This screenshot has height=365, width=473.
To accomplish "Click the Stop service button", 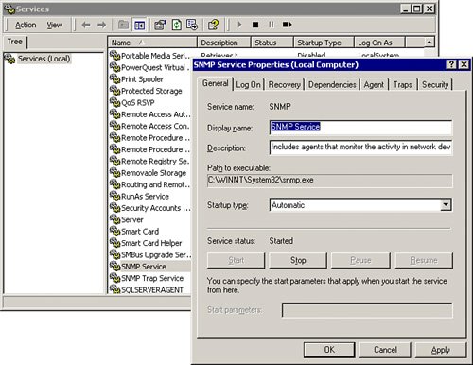I will click(x=298, y=260).
